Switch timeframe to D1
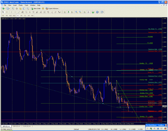Image resolution: width=168 pixels, height=131 pixels. [x=25, y=16]
